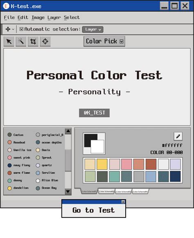194x238 pixels.
Task: Toggle the Color Pick checkbox
Action: [122, 41]
